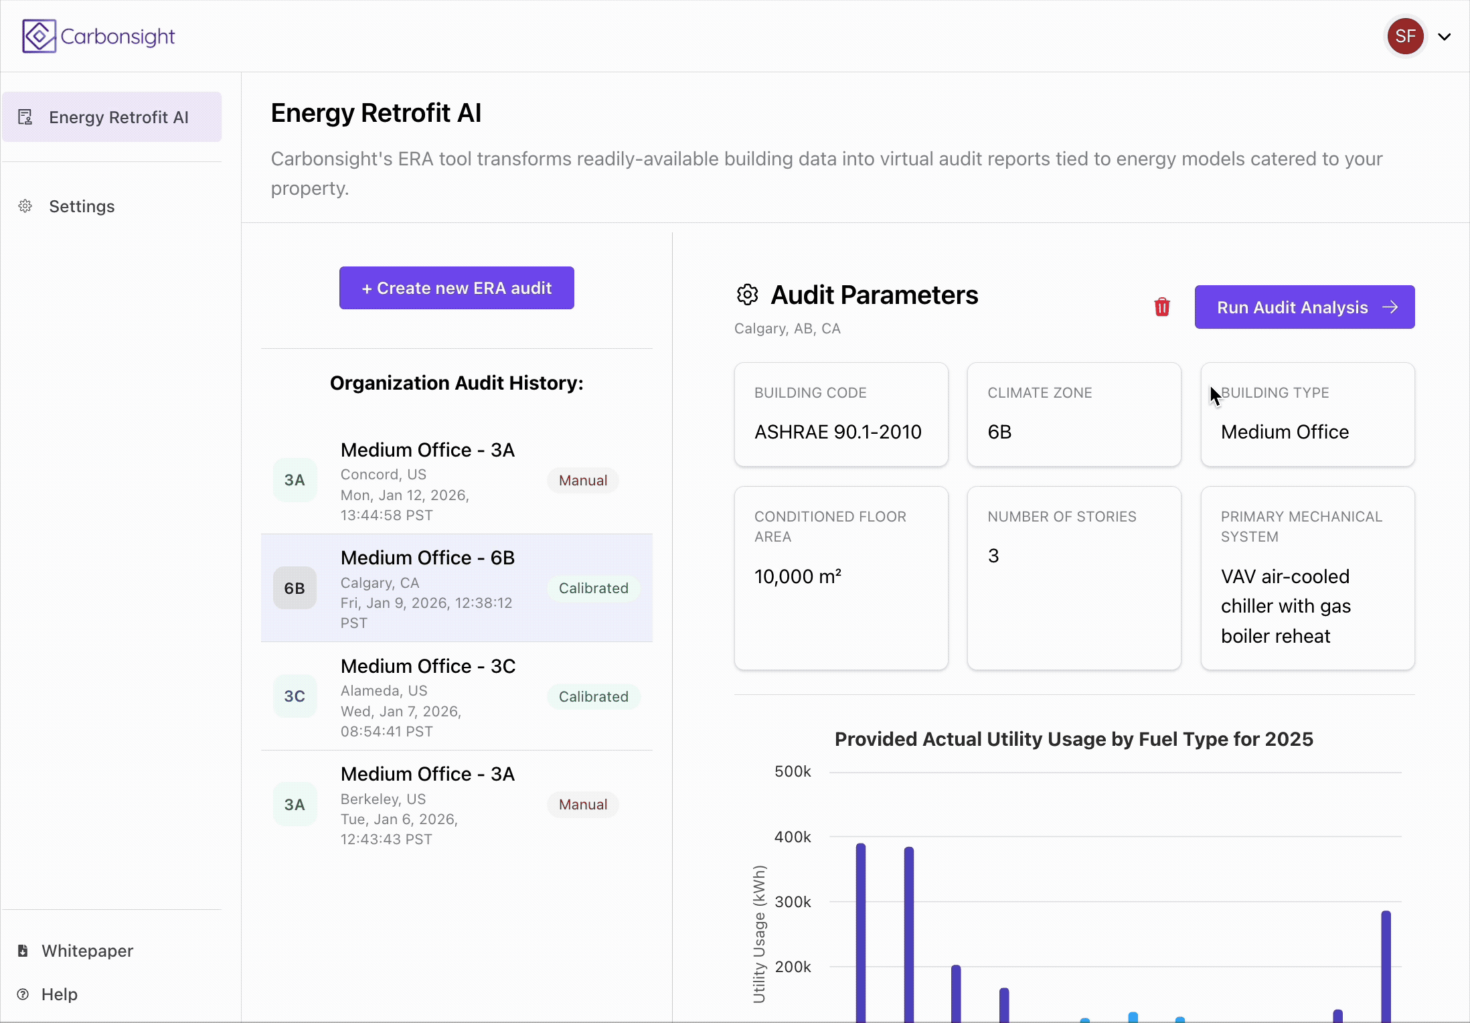The width and height of the screenshot is (1470, 1023).
Task: Open Energy Retrofit AI sidebar item
Action: (x=112, y=117)
